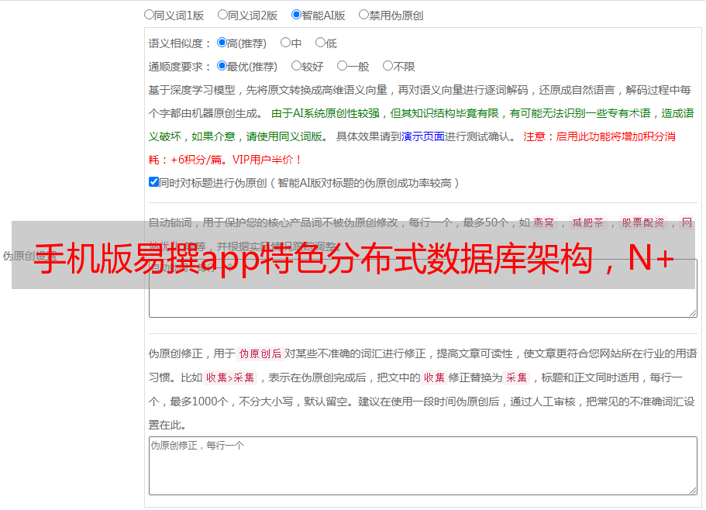This screenshot has width=706, height=510.
Task: Click the resize grip of the 自动锁词 textarea
Action: 693,313
